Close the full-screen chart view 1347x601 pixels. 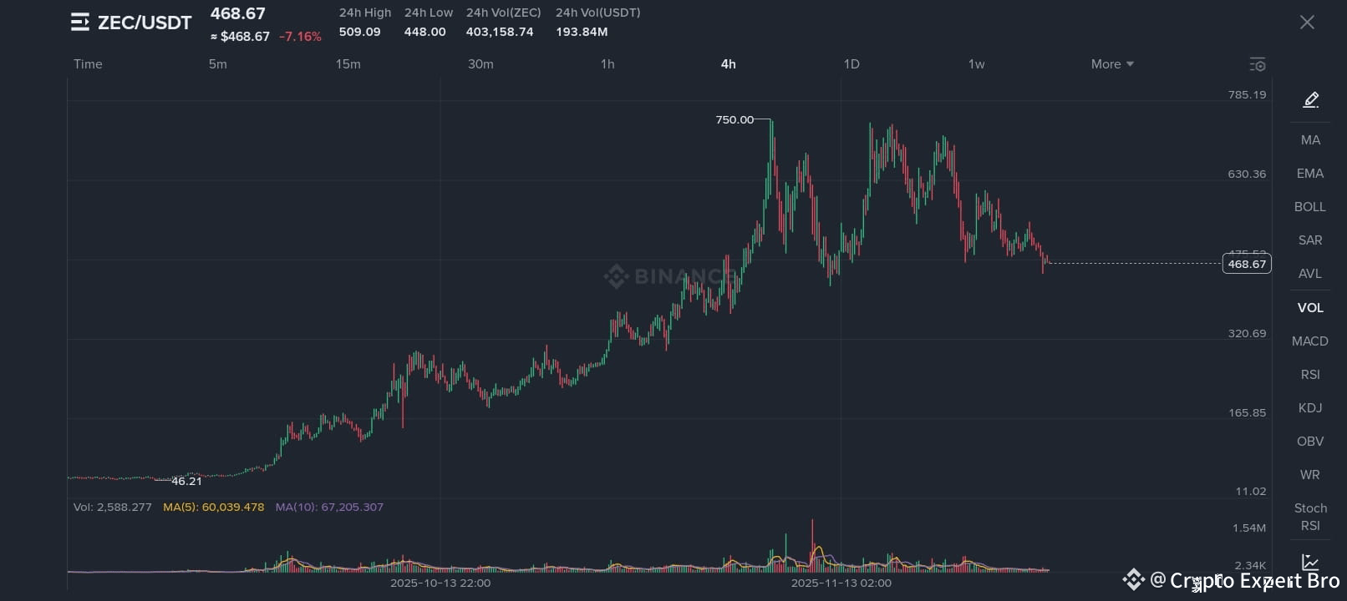coord(1307,23)
